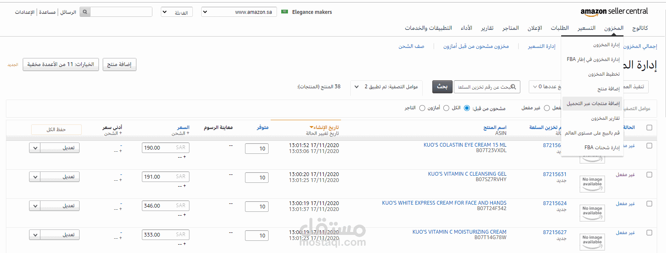This screenshot has width=666, height=253.
Task: Select the header select-all checkbox
Action: [649, 127]
